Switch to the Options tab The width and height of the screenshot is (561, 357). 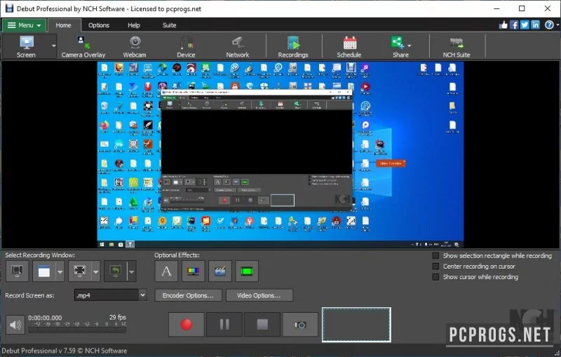(x=99, y=25)
